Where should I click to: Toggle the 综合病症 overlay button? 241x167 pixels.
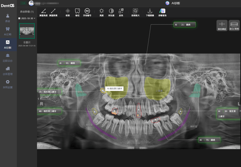coord(222,26)
